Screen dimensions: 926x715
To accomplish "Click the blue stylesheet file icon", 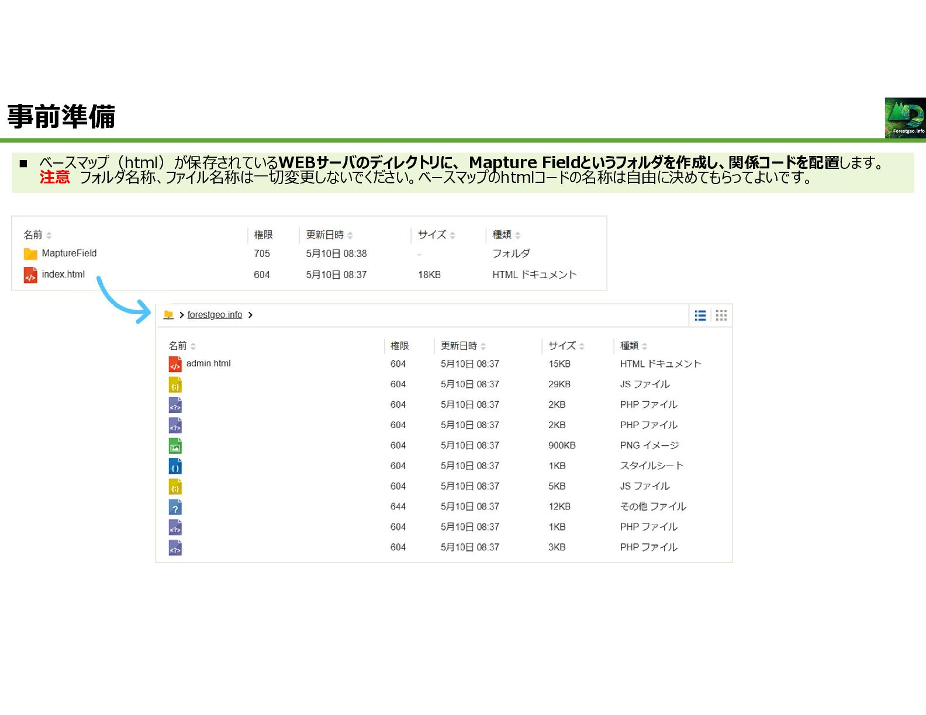I will 175,466.
